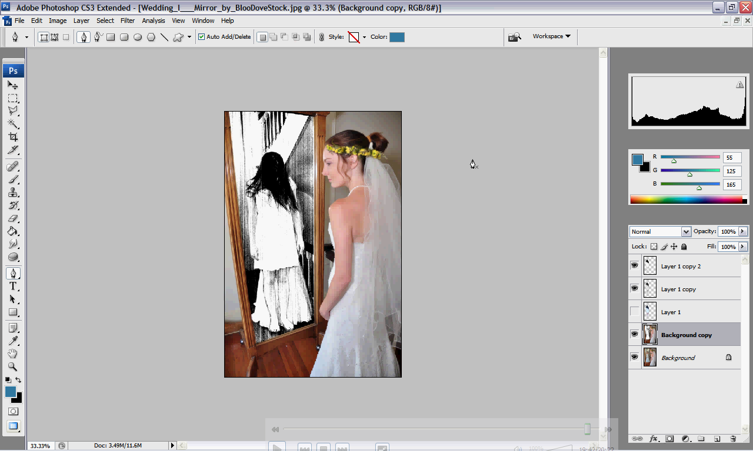Toggle Lock transparent pixels
Image resolution: width=753 pixels, height=451 pixels.
click(x=654, y=247)
